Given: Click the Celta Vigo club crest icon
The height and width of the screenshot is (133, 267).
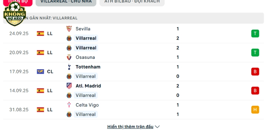Looking at the screenshot, I should coord(69,105).
